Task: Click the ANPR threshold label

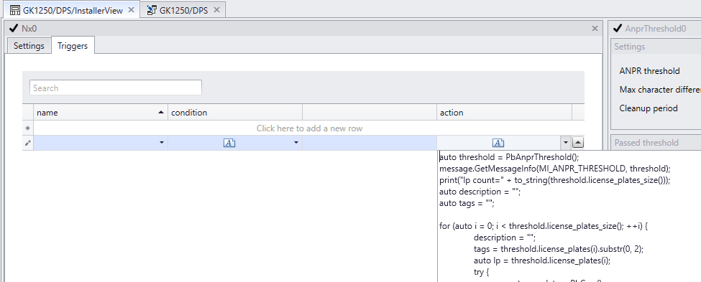Action: coord(649,71)
